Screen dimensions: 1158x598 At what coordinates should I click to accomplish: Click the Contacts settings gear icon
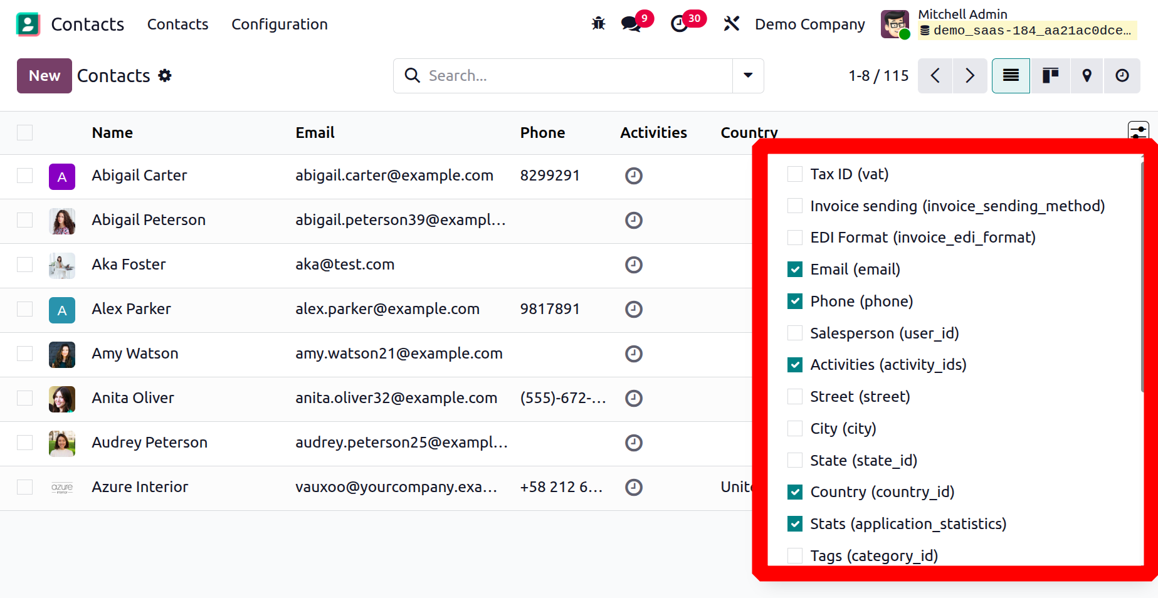[165, 76]
